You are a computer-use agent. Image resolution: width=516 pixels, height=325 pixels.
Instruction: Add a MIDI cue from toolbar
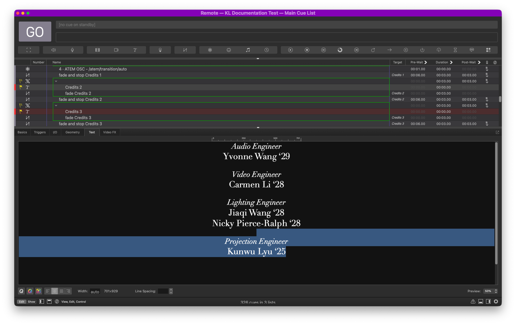(x=229, y=50)
